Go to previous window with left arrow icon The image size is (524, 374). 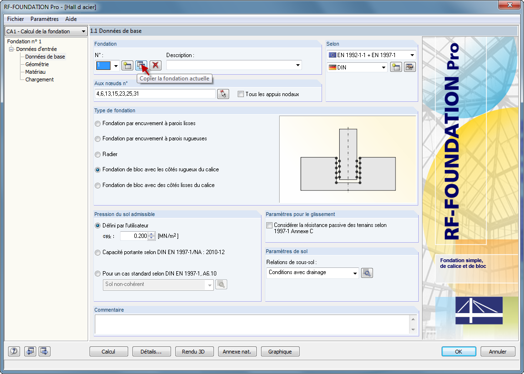(x=30, y=351)
